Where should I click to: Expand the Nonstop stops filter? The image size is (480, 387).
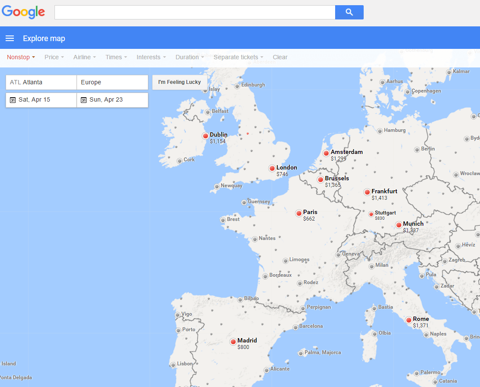click(x=21, y=57)
